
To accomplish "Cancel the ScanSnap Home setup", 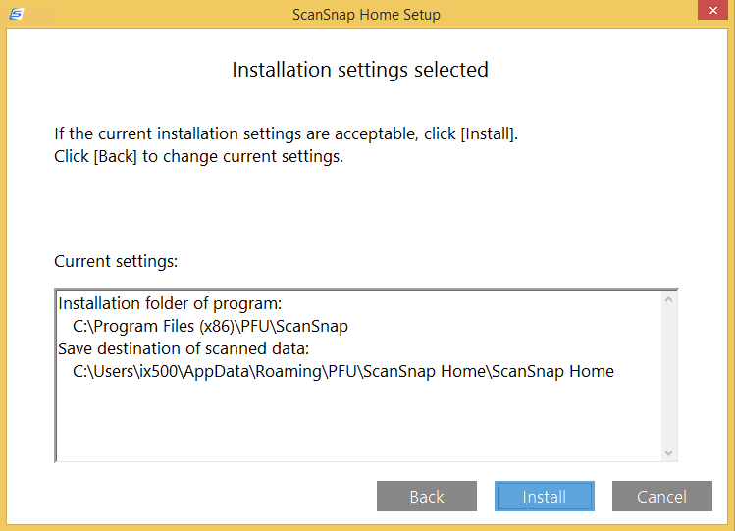I will pos(661,497).
